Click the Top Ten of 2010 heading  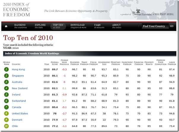click(28, 38)
